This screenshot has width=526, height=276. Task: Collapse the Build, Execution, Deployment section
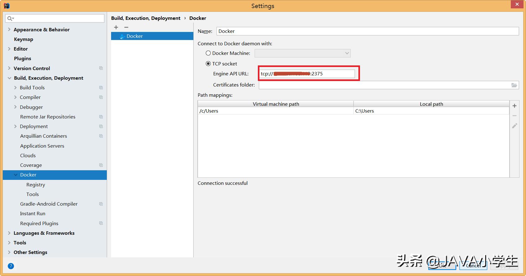coord(9,78)
